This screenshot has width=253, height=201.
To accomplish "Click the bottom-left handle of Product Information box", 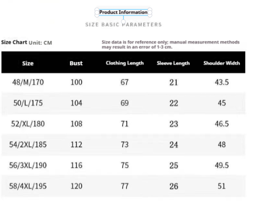I will [x=97, y=15].
